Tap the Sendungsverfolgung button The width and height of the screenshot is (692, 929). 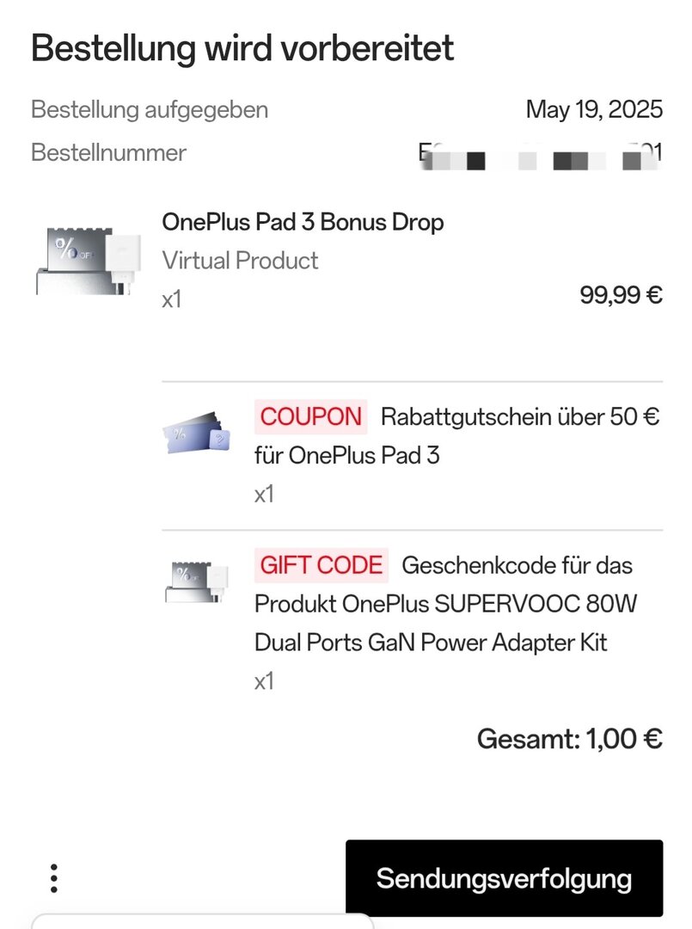click(504, 878)
